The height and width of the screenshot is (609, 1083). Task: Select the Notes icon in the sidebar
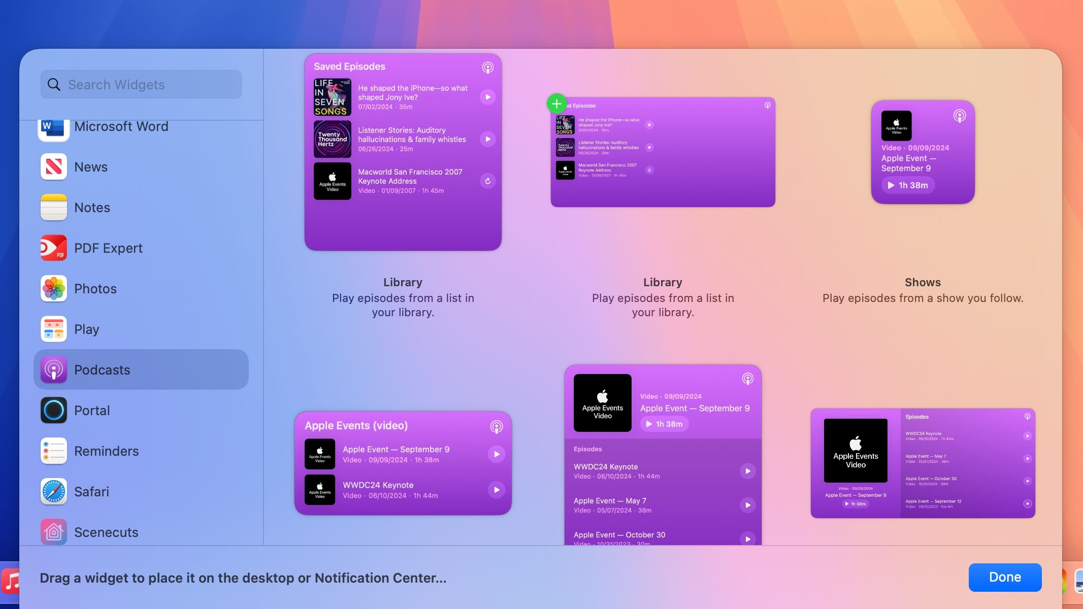pyautogui.click(x=53, y=207)
